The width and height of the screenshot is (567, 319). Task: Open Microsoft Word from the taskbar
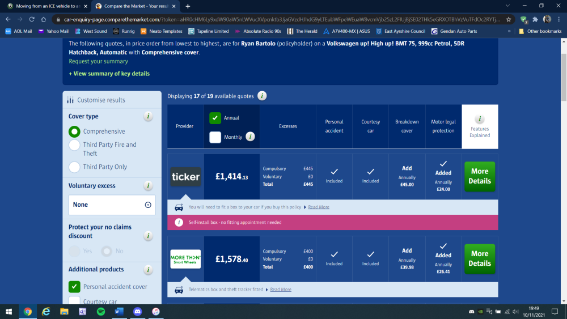(119, 312)
